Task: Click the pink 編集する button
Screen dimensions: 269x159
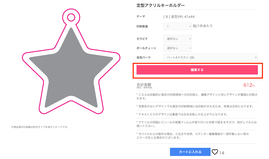Action: [x=197, y=70]
